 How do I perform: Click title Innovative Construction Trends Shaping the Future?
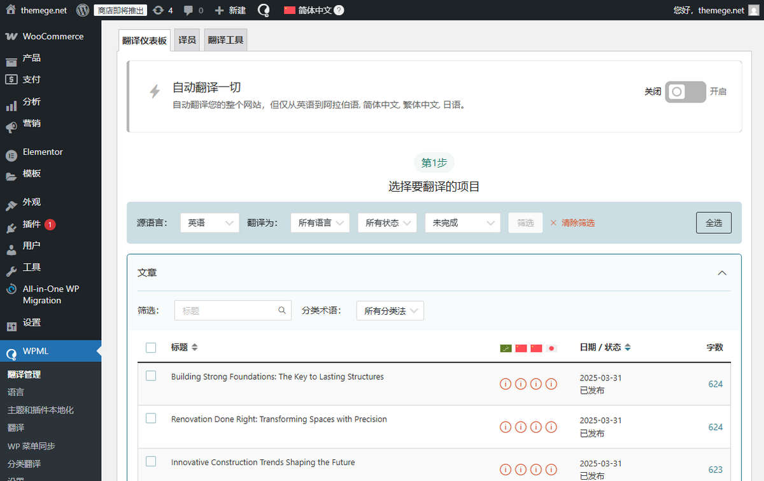263,462
